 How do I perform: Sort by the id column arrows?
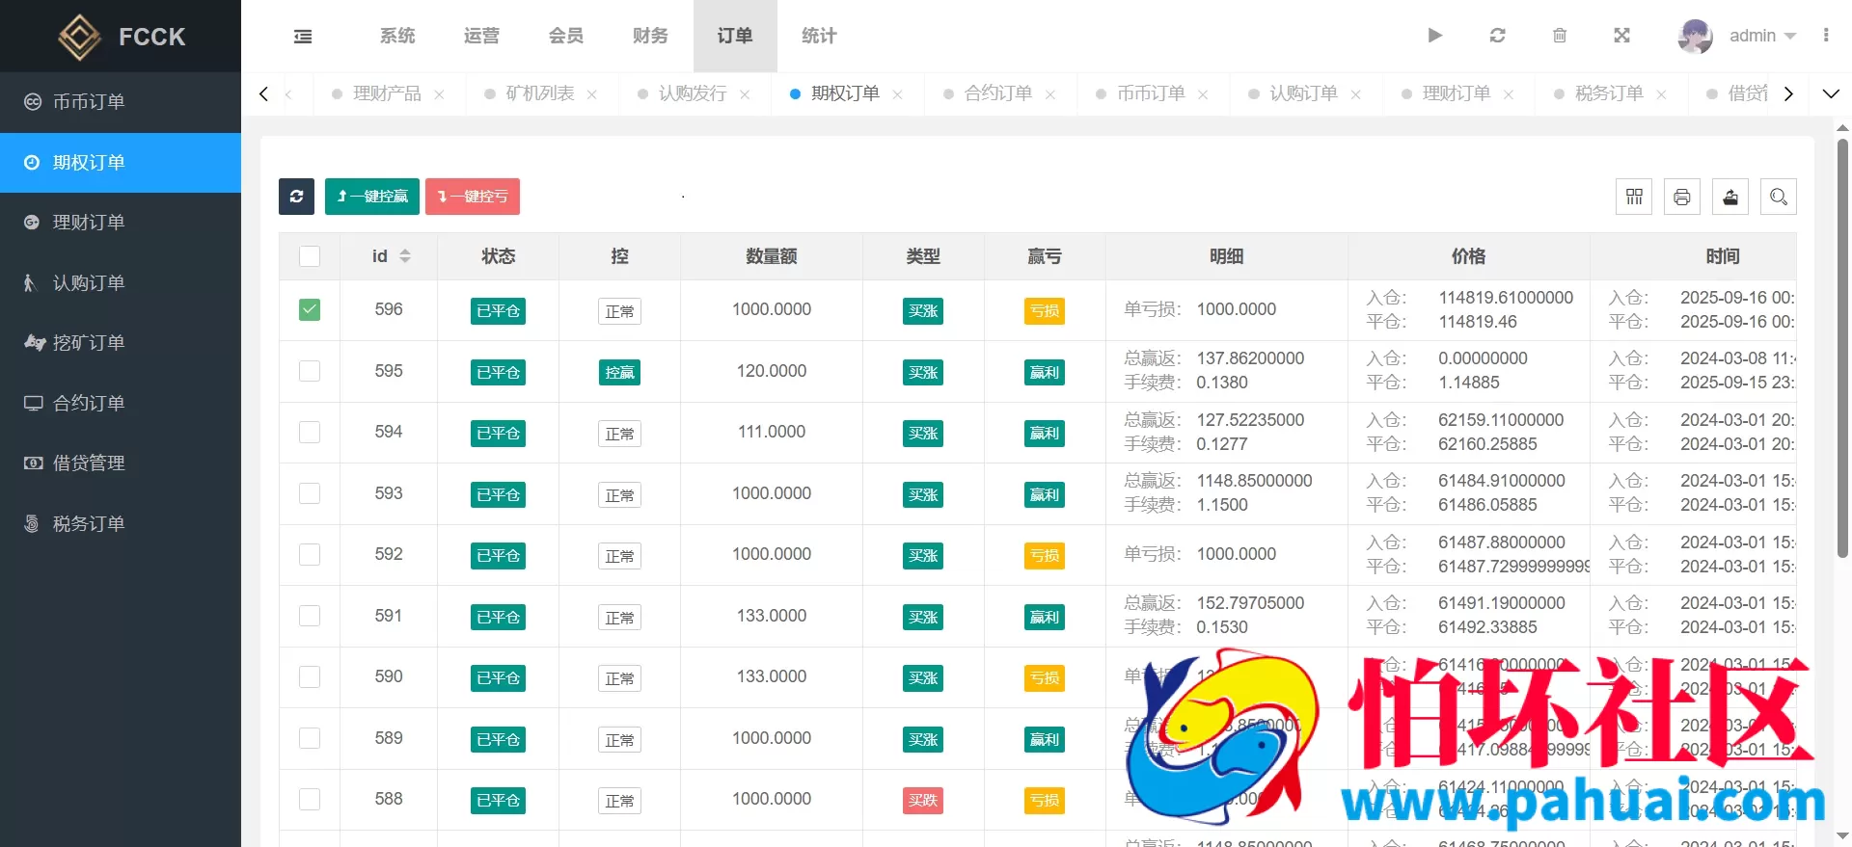[x=405, y=256]
